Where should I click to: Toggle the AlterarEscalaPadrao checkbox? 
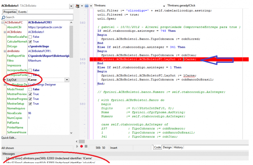[x=30, y=37]
